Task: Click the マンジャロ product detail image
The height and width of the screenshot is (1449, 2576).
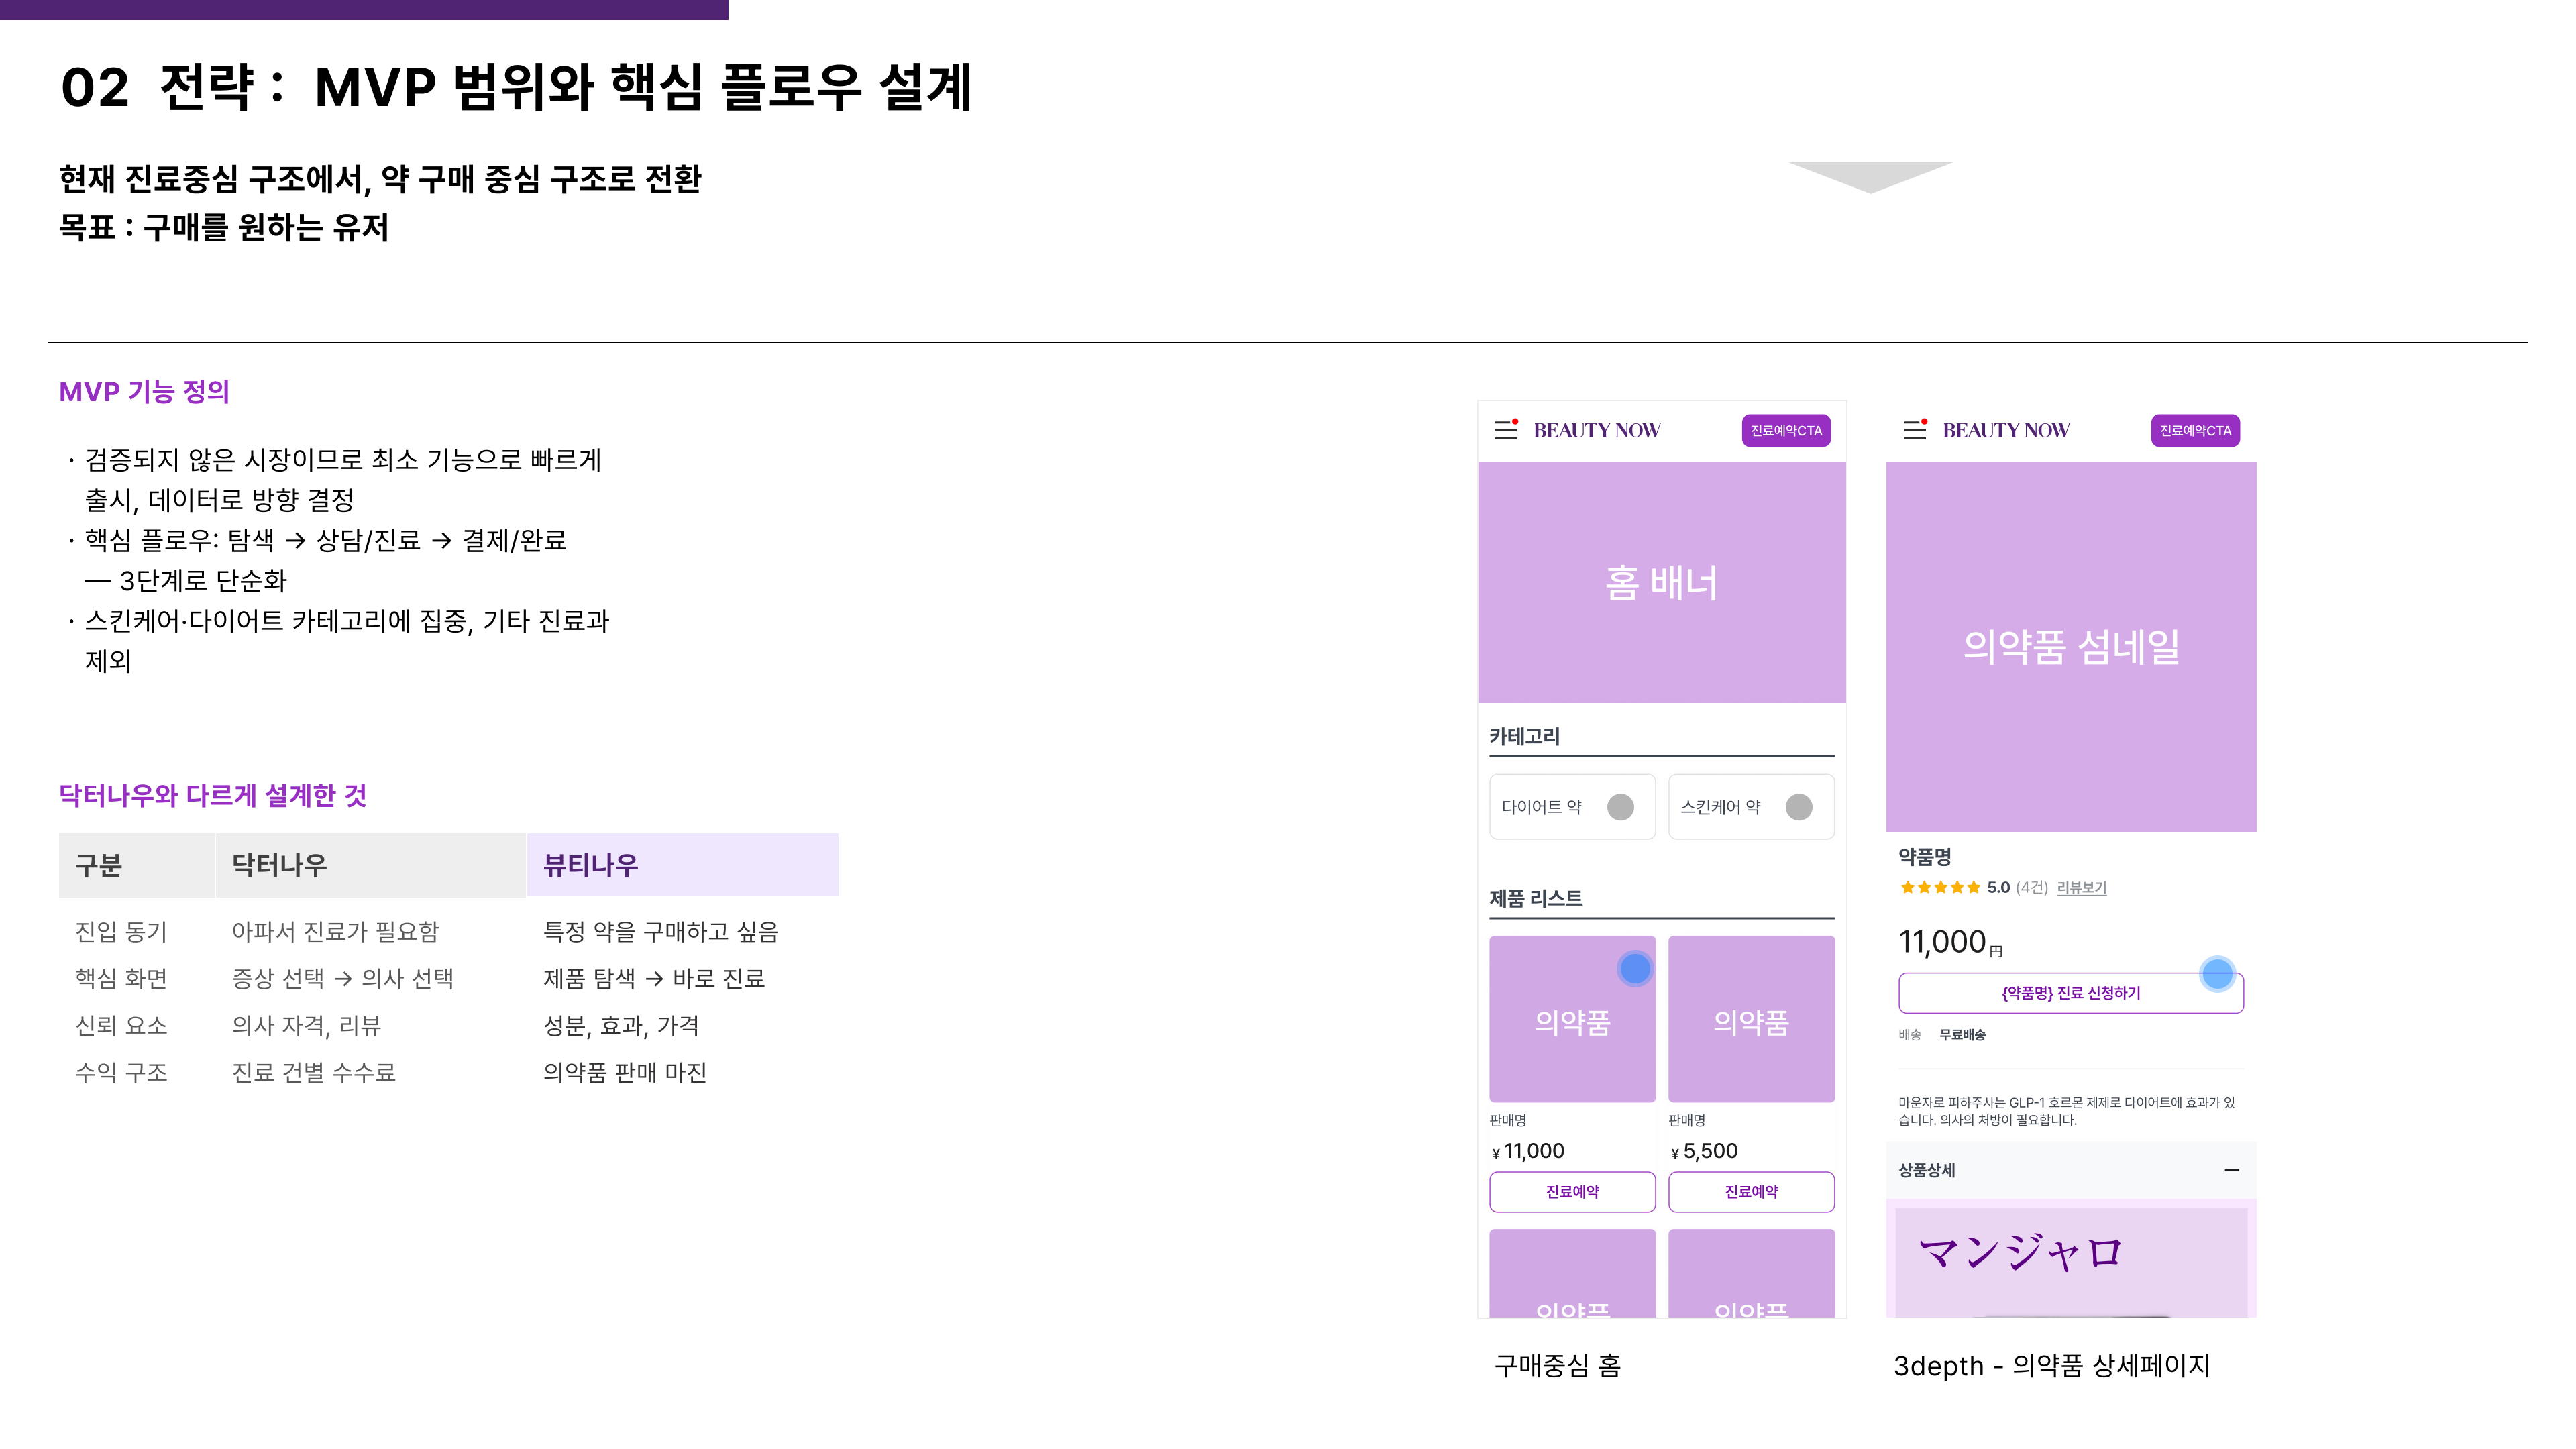Action: coord(2071,1262)
